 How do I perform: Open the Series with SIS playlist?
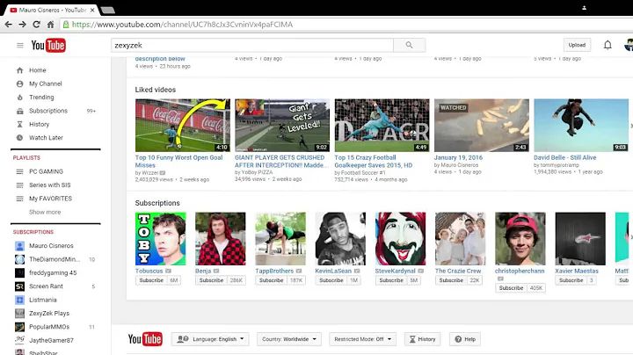tap(49, 185)
